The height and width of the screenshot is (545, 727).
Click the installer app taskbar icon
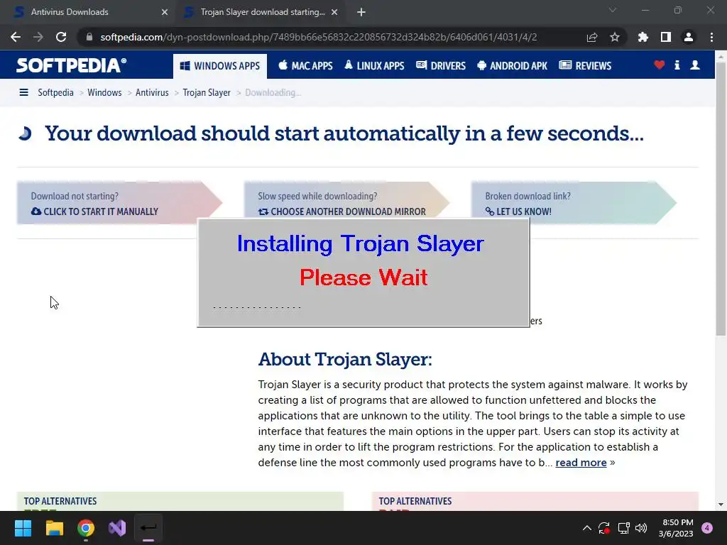tap(148, 528)
